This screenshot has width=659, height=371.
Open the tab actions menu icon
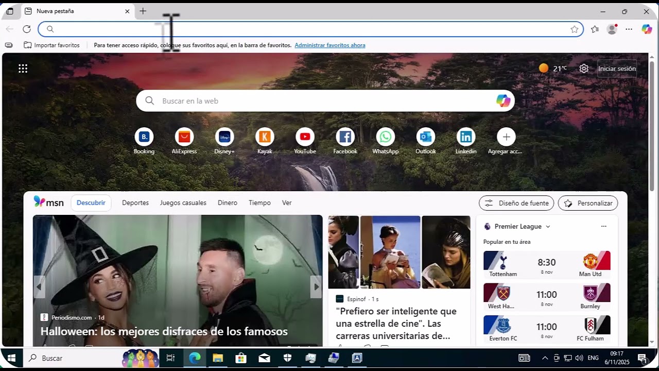[x=10, y=11]
